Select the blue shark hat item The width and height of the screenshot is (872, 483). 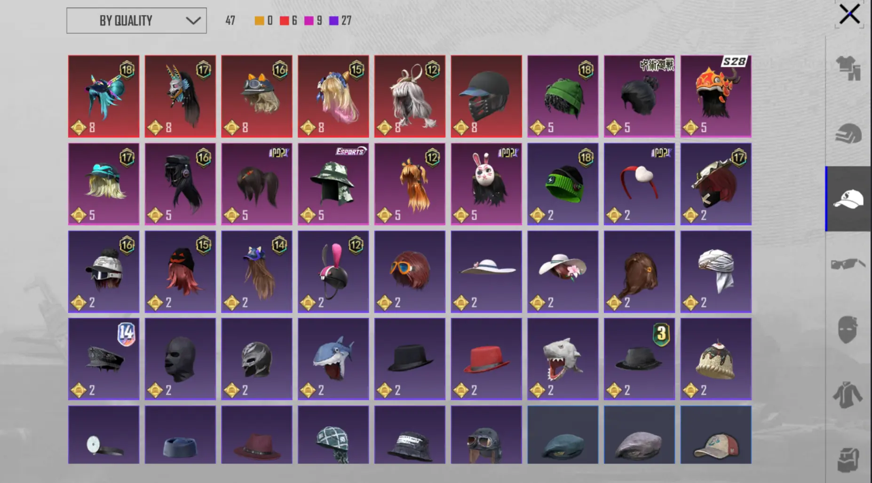333,359
